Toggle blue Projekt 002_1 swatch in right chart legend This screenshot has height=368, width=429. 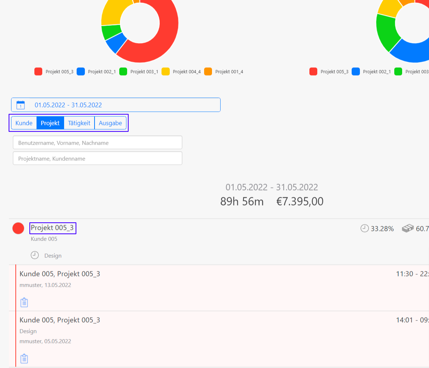pyautogui.click(x=356, y=72)
